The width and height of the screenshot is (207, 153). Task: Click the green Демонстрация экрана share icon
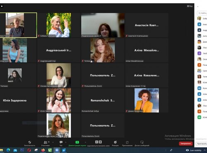click(77, 142)
